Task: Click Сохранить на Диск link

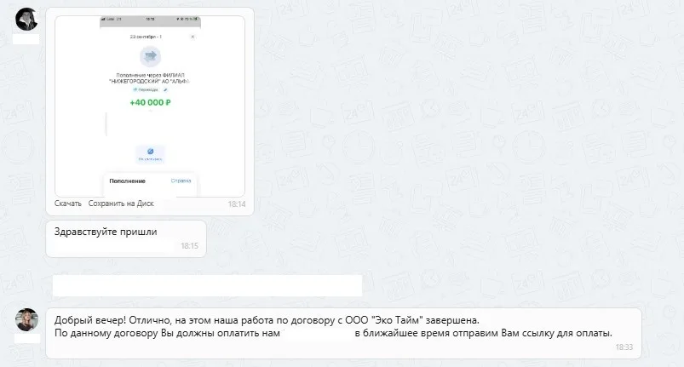Action: click(121, 204)
